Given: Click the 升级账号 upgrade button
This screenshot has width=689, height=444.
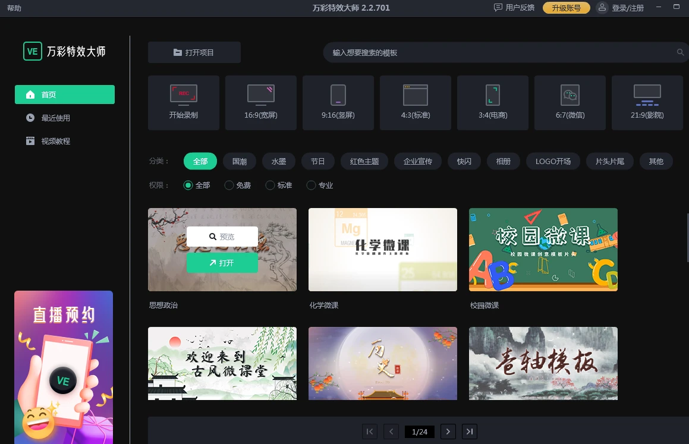Looking at the screenshot, I should pos(567,8).
